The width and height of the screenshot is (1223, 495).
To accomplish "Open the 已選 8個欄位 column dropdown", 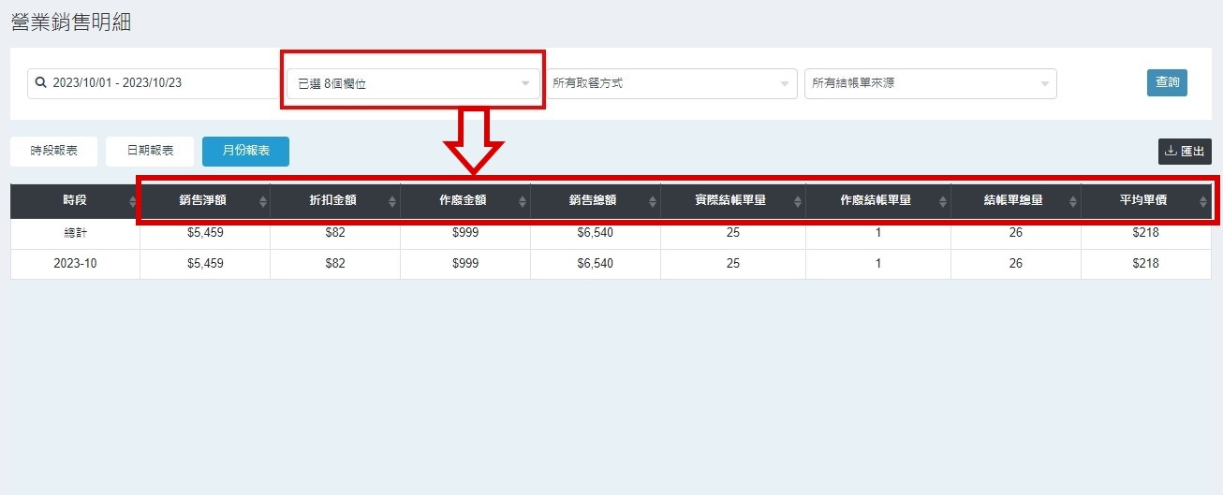I will coord(413,83).
